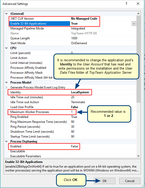Expand Generate Process Model Event Log Entry

(6, 87)
